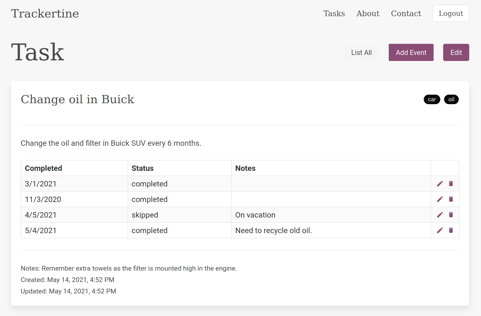Viewport: 481px width, 316px height.
Task: Click the List All button
Action: click(361, 52)
